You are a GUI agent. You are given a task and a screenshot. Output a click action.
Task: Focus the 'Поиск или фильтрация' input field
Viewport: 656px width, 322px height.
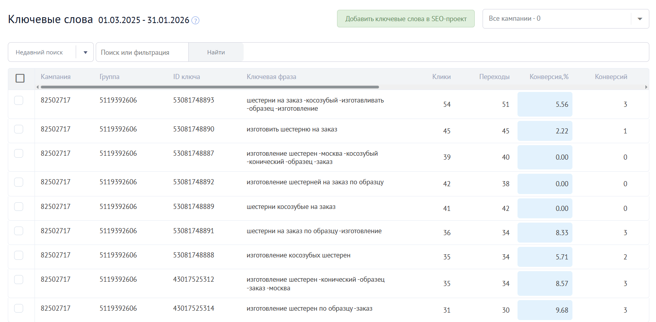click(x=142, y=52)
